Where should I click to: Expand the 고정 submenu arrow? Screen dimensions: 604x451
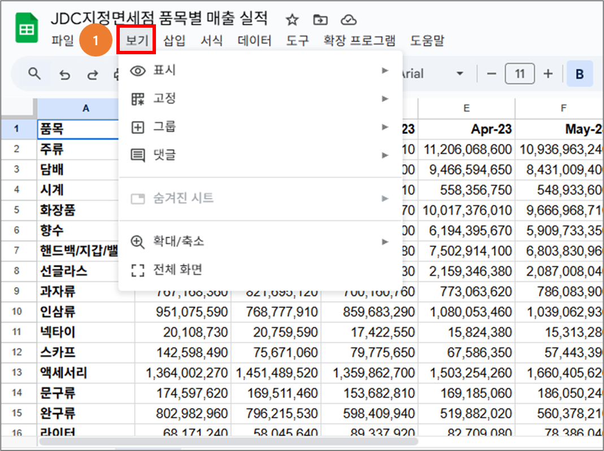(x=385, y=99)
